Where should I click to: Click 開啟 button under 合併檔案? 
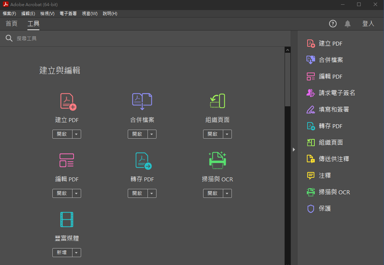click(x=137, y=134)
